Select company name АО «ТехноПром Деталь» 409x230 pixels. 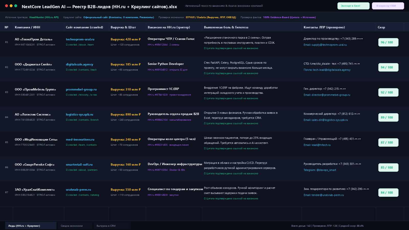click(33, 39)
